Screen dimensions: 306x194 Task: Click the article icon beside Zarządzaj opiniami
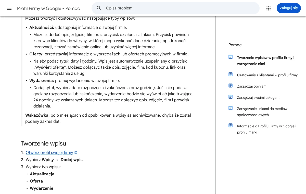click(231, 86)
